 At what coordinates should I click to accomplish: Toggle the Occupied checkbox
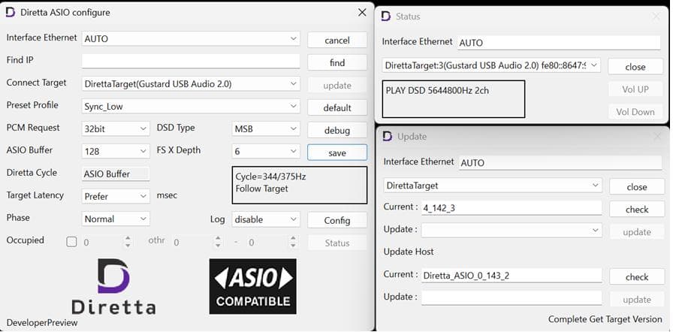pyautogui.click(x=71, y=242)
